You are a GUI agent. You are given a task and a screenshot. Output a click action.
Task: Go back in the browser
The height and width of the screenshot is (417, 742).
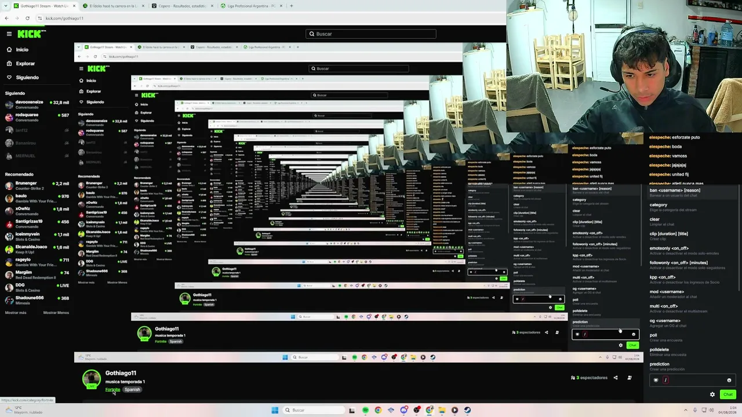click(6, 18)
